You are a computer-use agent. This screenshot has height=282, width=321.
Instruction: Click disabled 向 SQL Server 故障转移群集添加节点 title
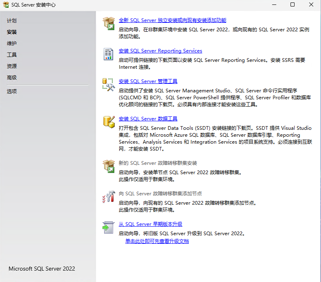(x=160, y=194)
